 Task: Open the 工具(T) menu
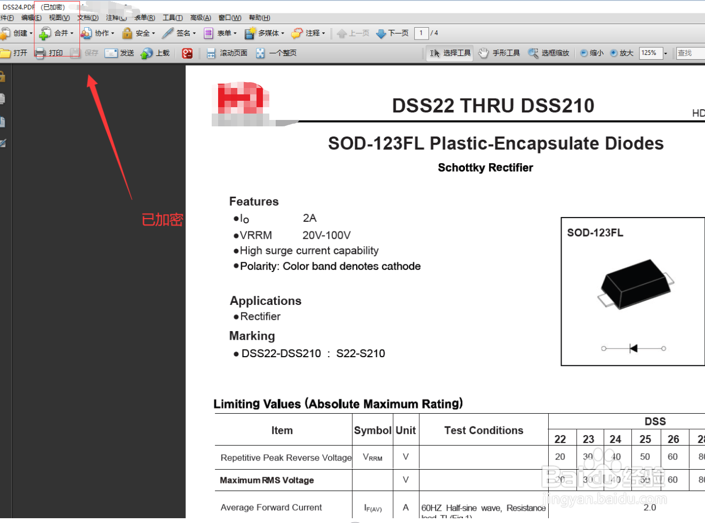point(173,18)
